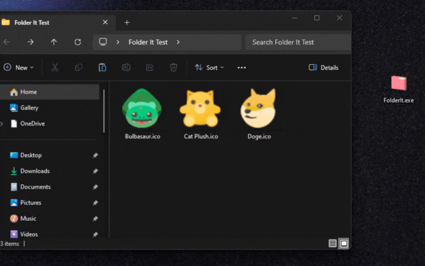Minimize the File Explorer window
425x266 pixels.
295,18
